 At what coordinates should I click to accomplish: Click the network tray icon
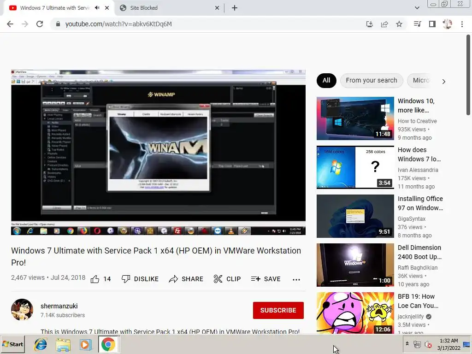(417, 344)
